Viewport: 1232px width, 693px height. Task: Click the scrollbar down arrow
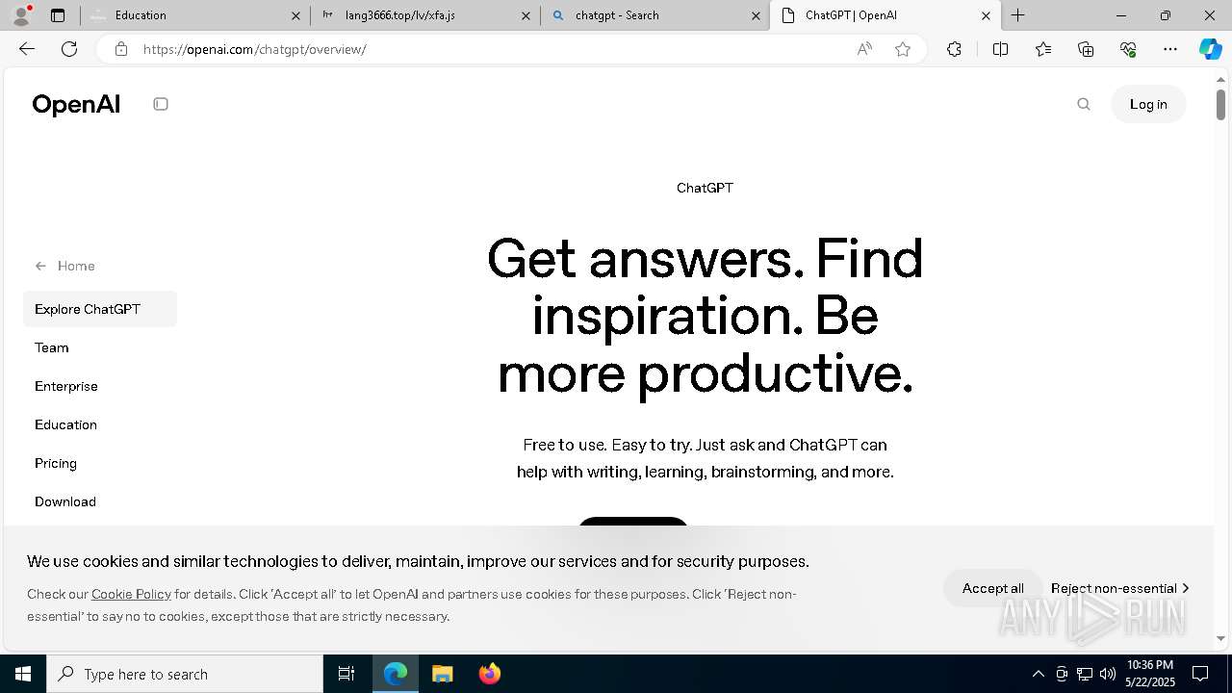pos(1220,638)
